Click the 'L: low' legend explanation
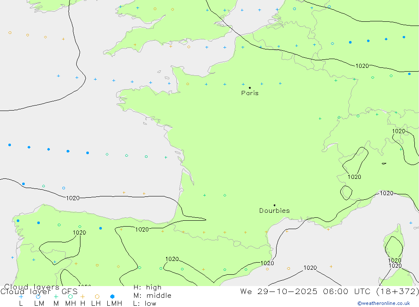Image resolution: width=419 pixels, height=307 pixels. click(145, 304)
